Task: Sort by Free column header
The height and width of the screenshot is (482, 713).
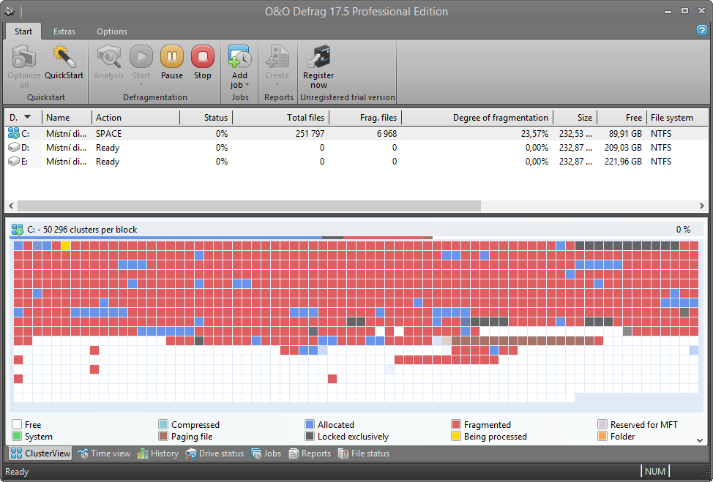Action: tap(621, 117)
